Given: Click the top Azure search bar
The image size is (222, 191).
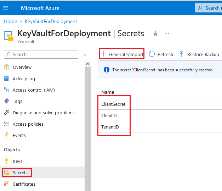Looking at the screenshot, I should coord(209,8).
